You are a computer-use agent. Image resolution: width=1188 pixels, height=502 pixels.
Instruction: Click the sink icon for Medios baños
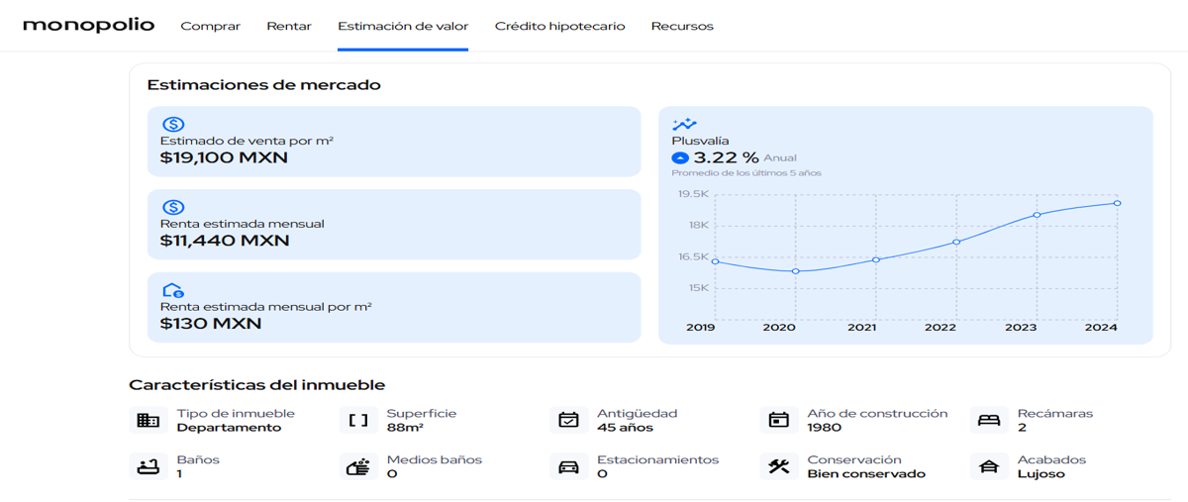point(358,466)
